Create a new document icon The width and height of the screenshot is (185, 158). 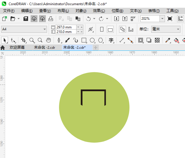coord(5,19)
